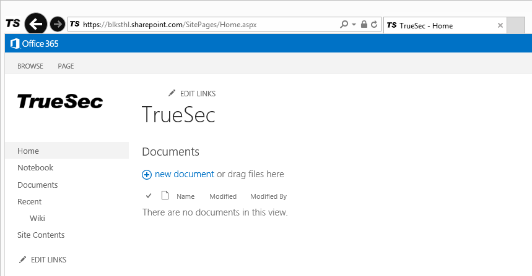The image size is (532, 276).
Task: Toggle the select-all checkmark in documents header
Action: [149, 196]
